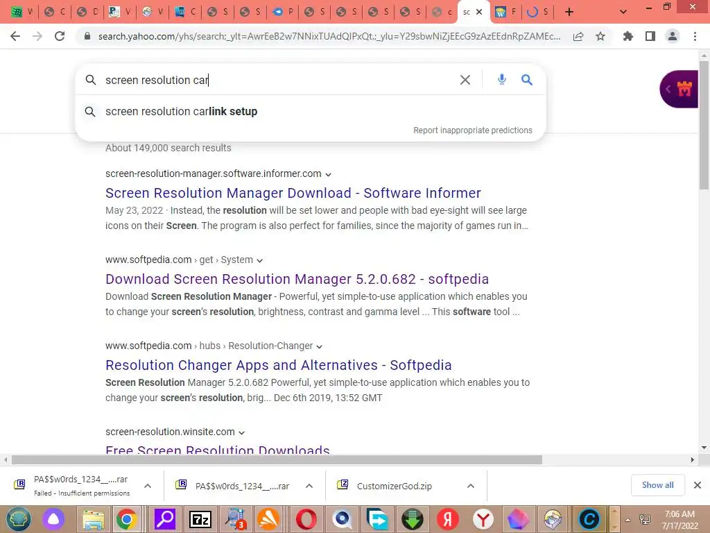
Task: Click the scroll-down arrow of vertical scrollbar
Action: pyautogui.click(x=704, y=448)
